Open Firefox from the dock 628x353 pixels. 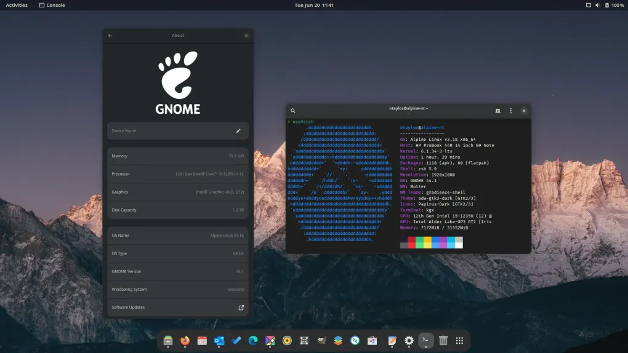(x=185, y=341)
